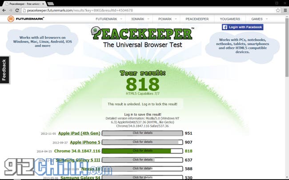Click 'HTML5 Capabilities 7/7' text
289x180 pixels.
tap(143, 94)
